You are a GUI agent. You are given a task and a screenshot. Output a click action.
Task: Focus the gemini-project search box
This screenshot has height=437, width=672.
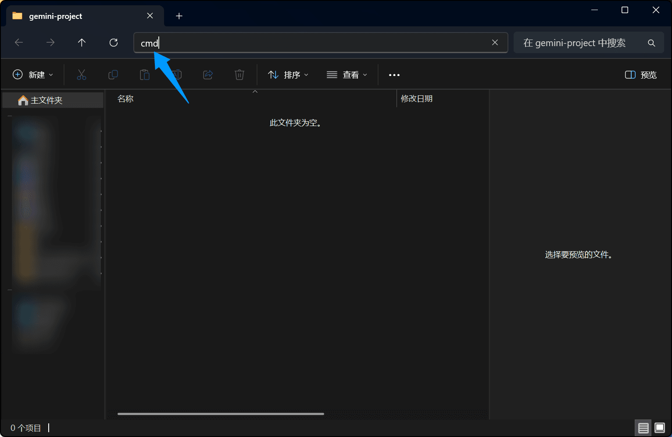click(x=589, y=43)
